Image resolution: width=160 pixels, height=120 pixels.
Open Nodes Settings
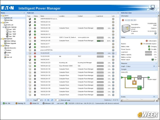(11, 41)
